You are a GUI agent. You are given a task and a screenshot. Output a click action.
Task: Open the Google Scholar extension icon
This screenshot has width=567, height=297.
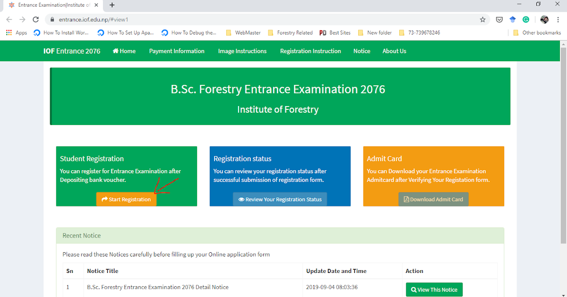pos(512,20)
